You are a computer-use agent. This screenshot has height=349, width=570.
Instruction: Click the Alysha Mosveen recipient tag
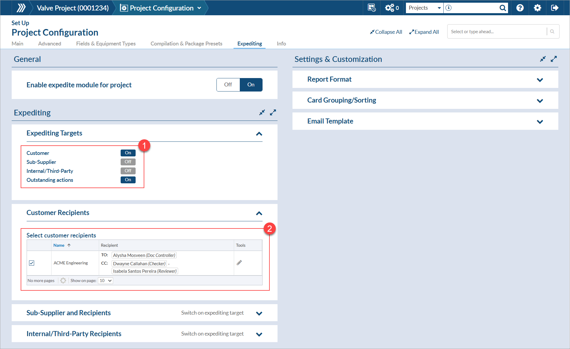(144, 255)
